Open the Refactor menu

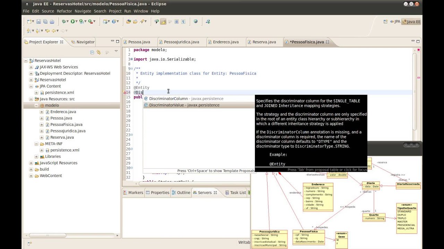(64, 11)
